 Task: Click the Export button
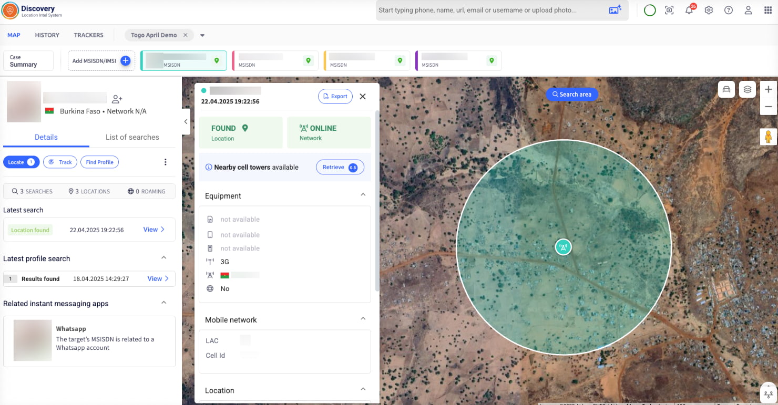click(x=335, y=97)
